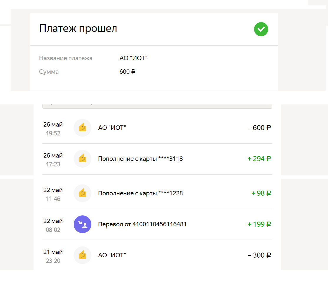Image resolution: width=328 pixels, height=293 pixels.
Task: Open the Перевод от 4100110456116481 entry
Action: (x=142, y=224)
